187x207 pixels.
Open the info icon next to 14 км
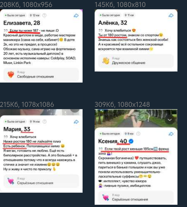(45, 121)
